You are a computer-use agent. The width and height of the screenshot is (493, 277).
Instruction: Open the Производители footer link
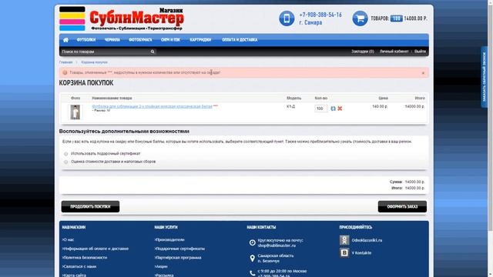(169, 239)
